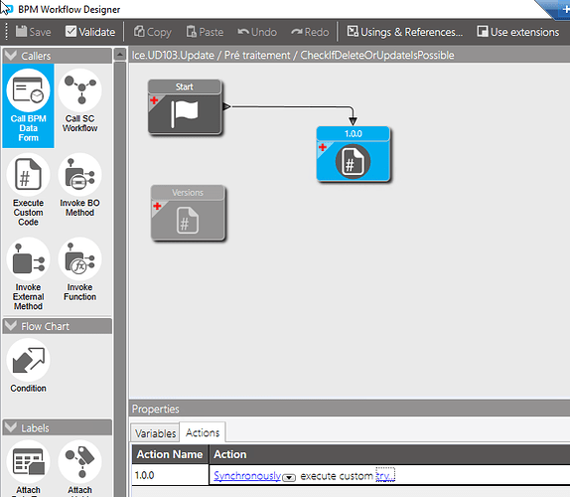Select the Call SC Workflow icon
570x497 pixels.
[80, 91]
